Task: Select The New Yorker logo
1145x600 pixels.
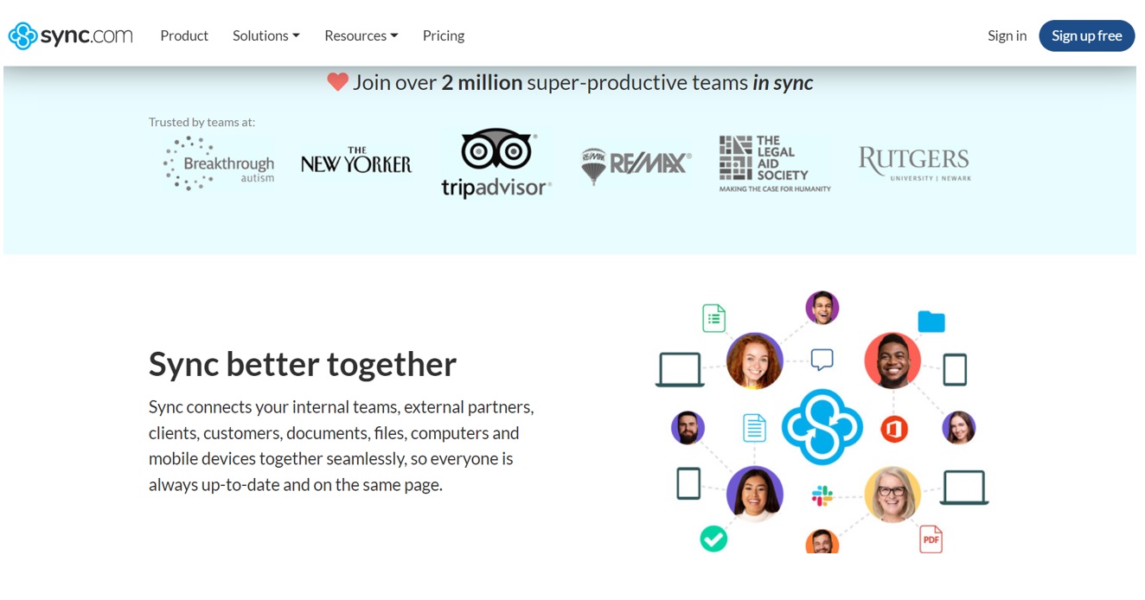Action: point(356,161)
